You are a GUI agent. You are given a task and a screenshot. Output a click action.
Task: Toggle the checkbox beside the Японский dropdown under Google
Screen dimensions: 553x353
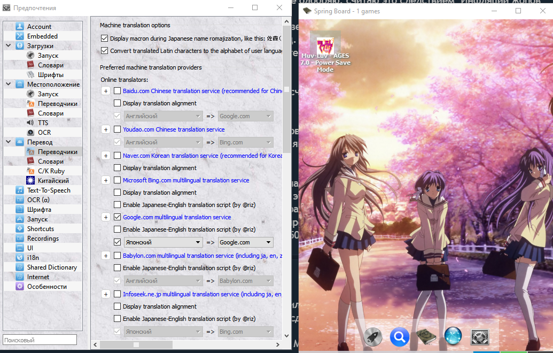pos(118,242)
